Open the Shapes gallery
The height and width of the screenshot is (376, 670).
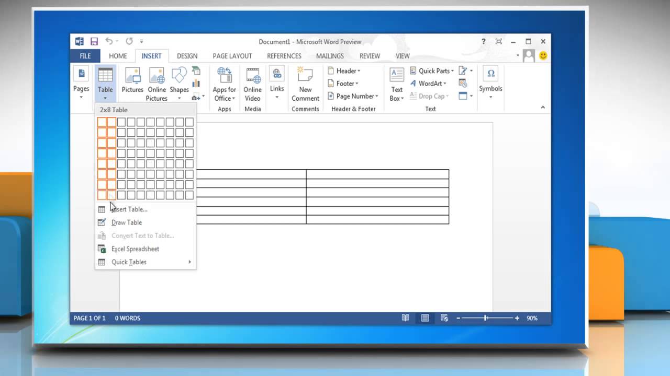click(x=179, y=84)
